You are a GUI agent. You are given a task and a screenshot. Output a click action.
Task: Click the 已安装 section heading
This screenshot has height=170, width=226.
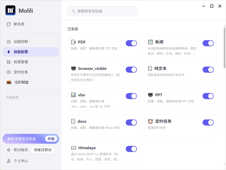point(73,29)
